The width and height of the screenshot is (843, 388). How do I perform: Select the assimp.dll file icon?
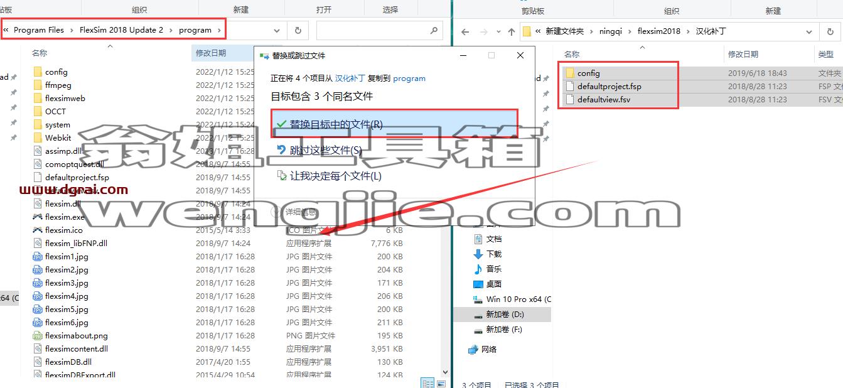(37, 151)
